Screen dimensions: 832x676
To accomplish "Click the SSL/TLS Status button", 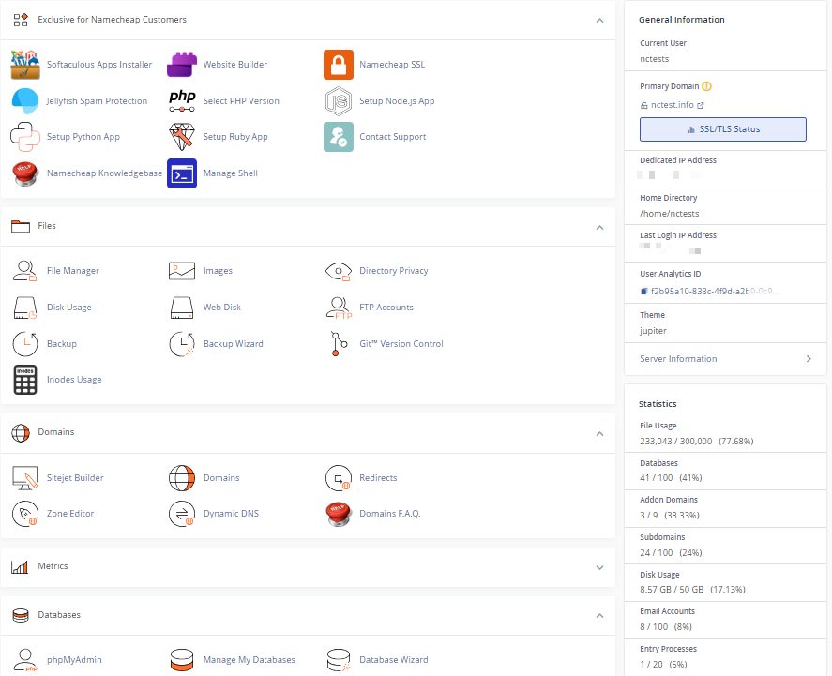I will [722, 129].
